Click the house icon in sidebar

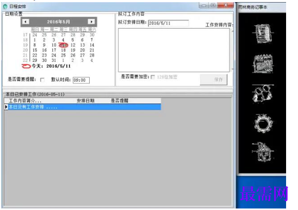click(263, 152)
